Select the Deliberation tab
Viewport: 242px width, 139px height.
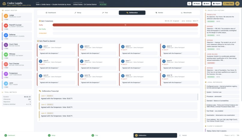click(x=132, y=13)
